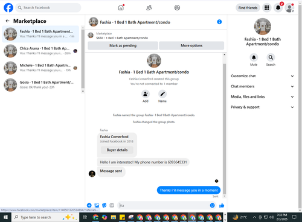Choose a sticker from the composer

point(104,205)
